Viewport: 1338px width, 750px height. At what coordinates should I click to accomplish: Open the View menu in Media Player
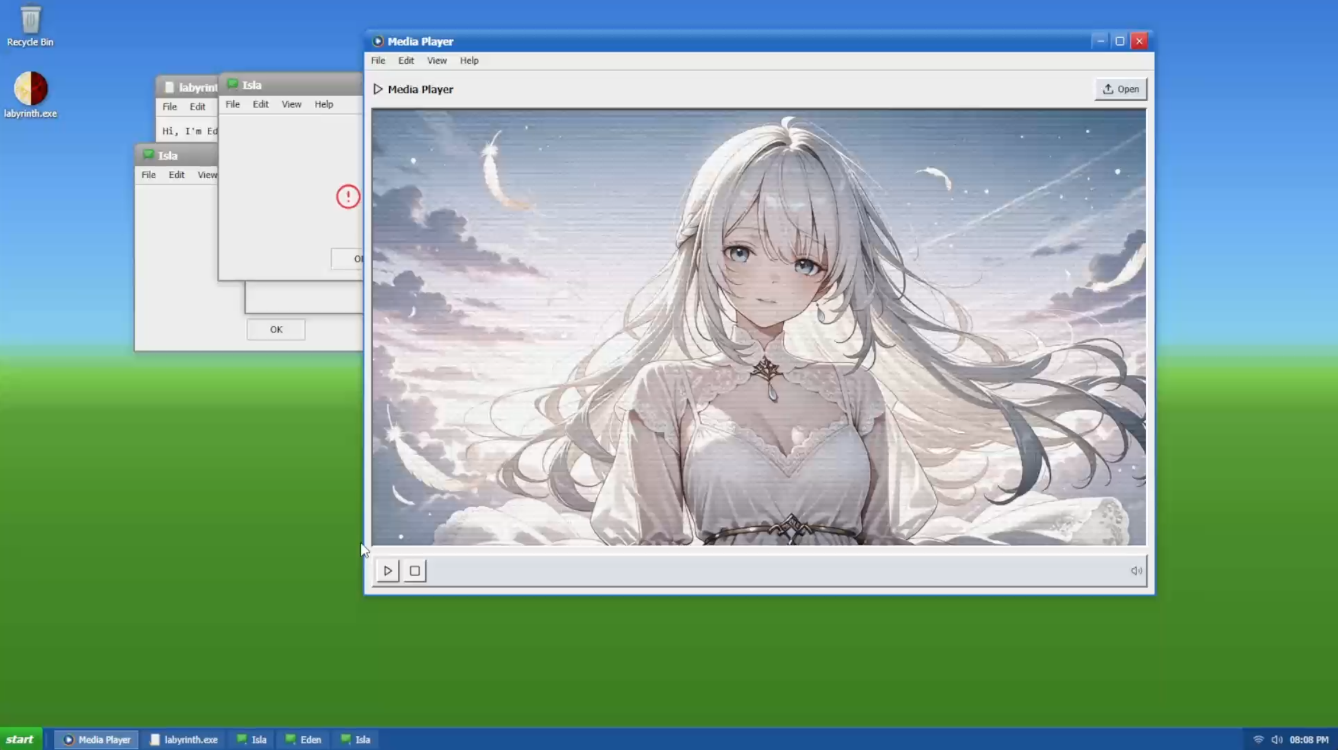(436, 60)
